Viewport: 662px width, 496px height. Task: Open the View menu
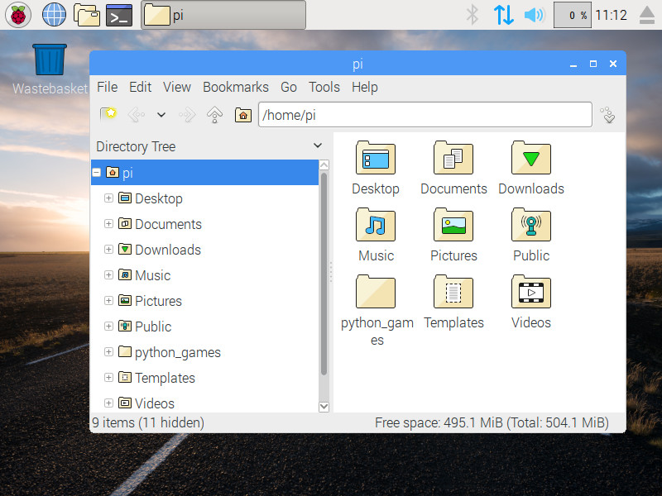177,87
